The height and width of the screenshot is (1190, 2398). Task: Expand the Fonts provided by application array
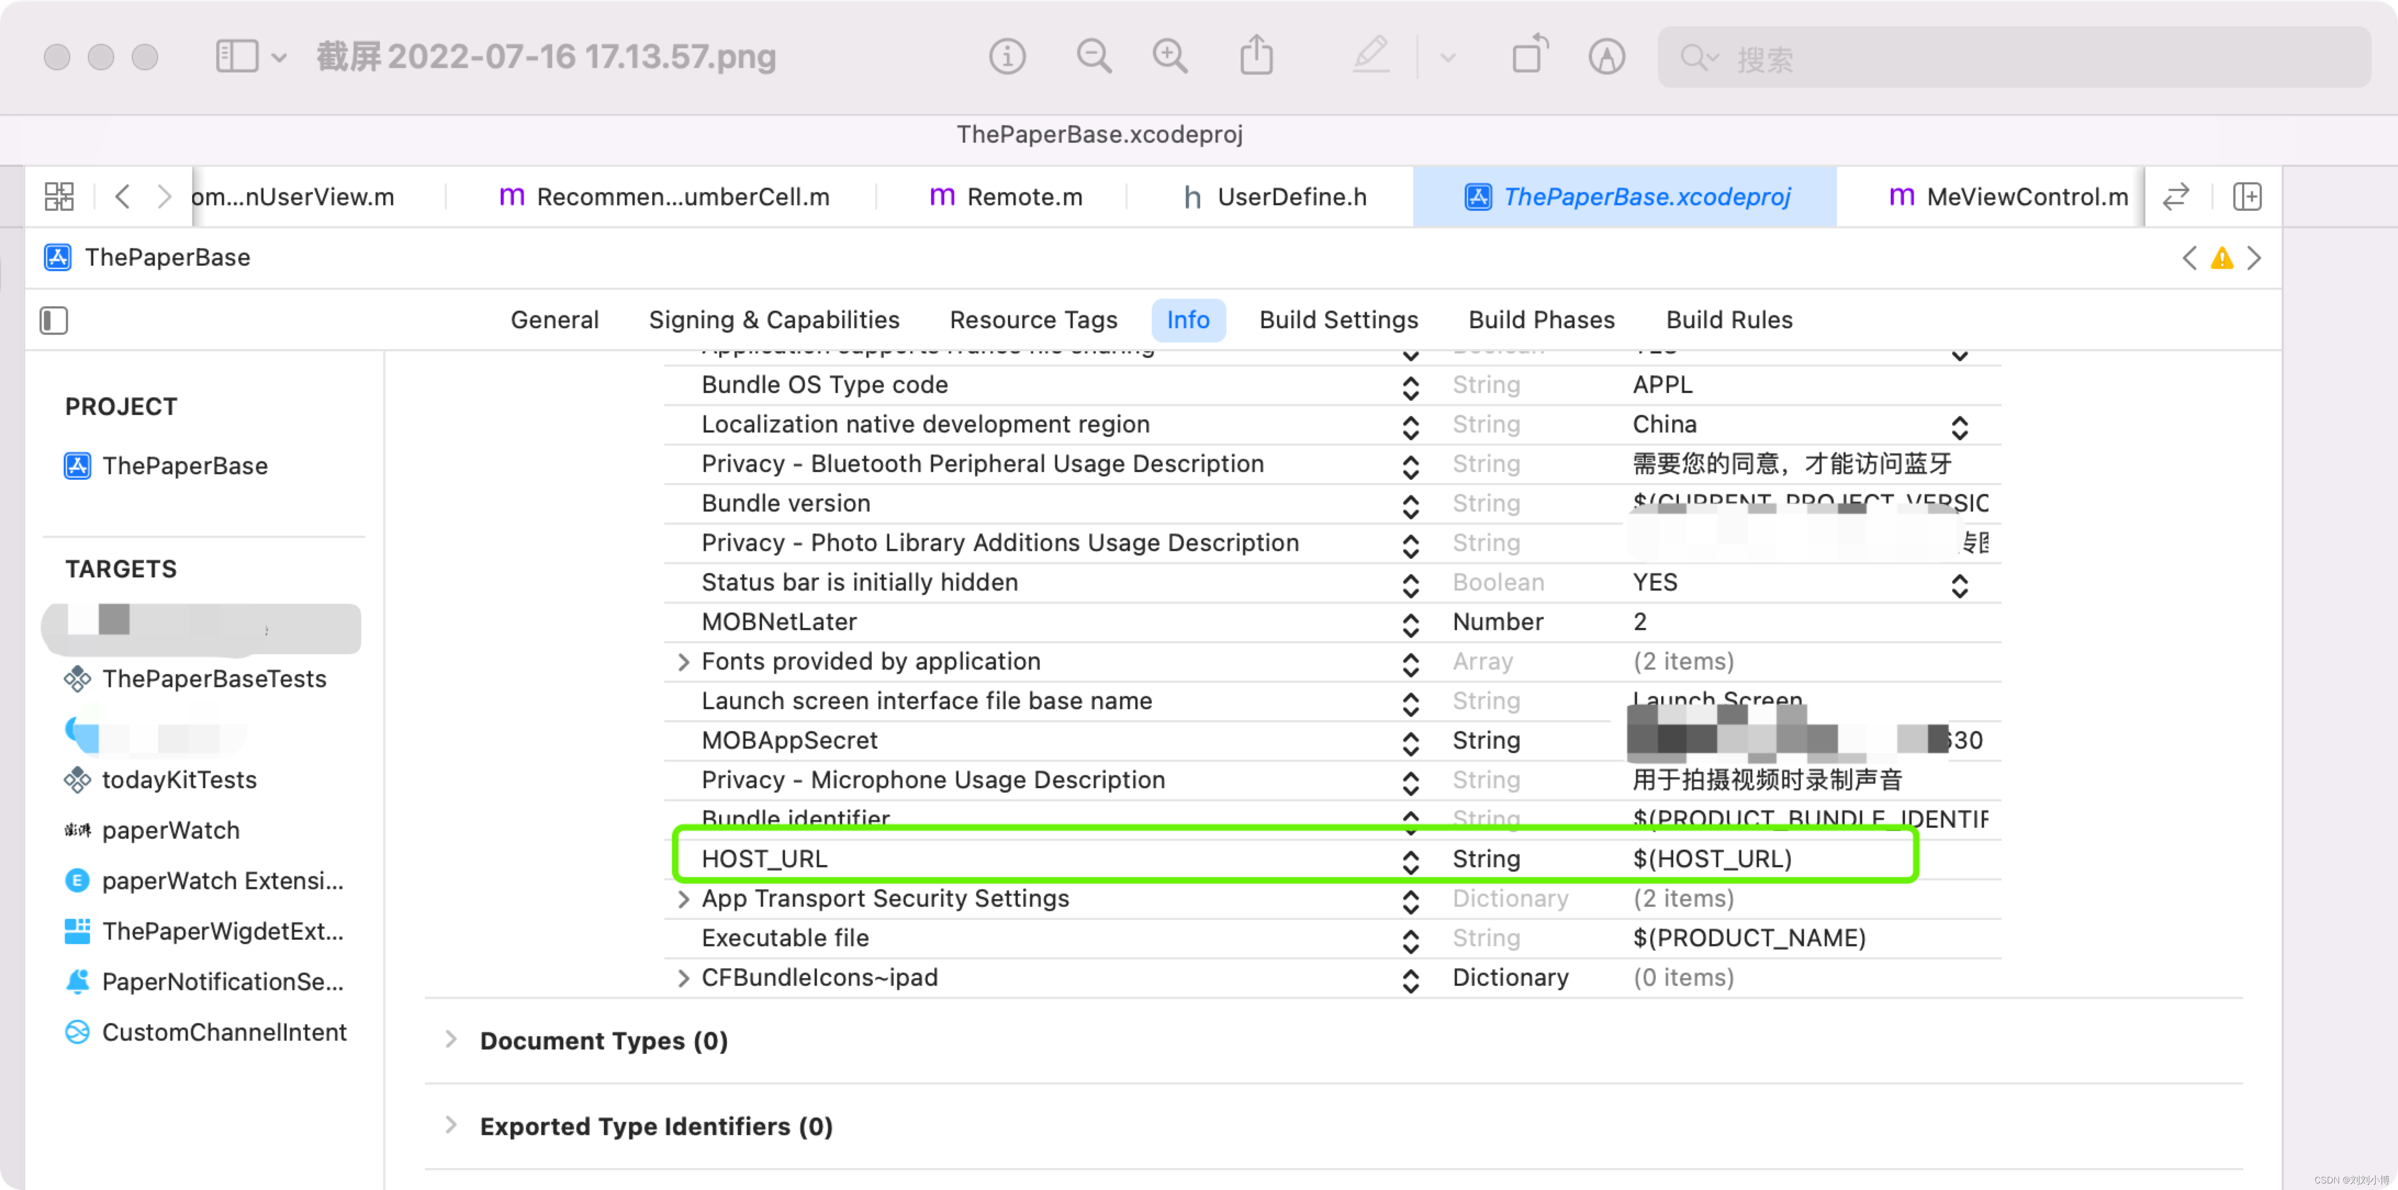(683, 661)
